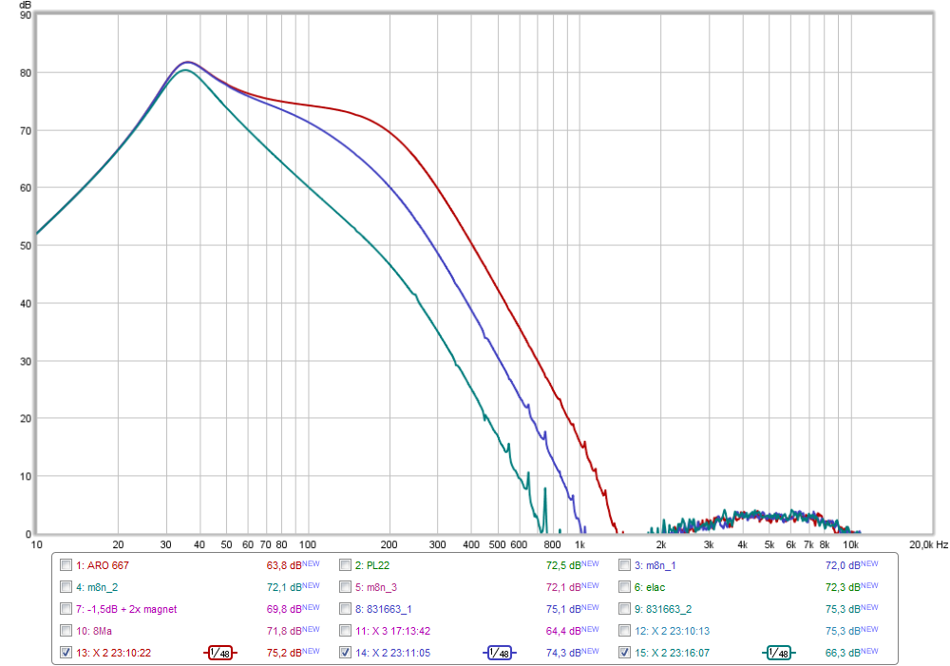The height and width of the screenshot is (666, 950).
Task: Show the m8n_1 trace via its checkbox
Action: point(625,565)
